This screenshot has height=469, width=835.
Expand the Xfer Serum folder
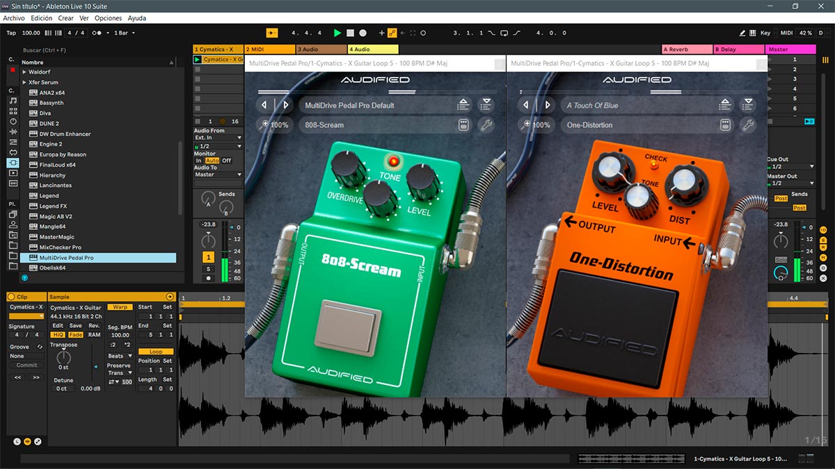pos(24,82)
